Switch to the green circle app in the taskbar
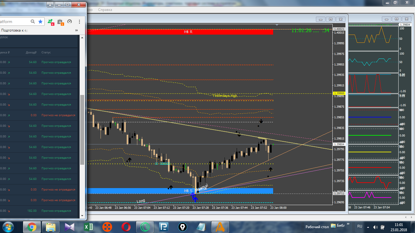Viewport: 415px width, 233px height. 145,227
